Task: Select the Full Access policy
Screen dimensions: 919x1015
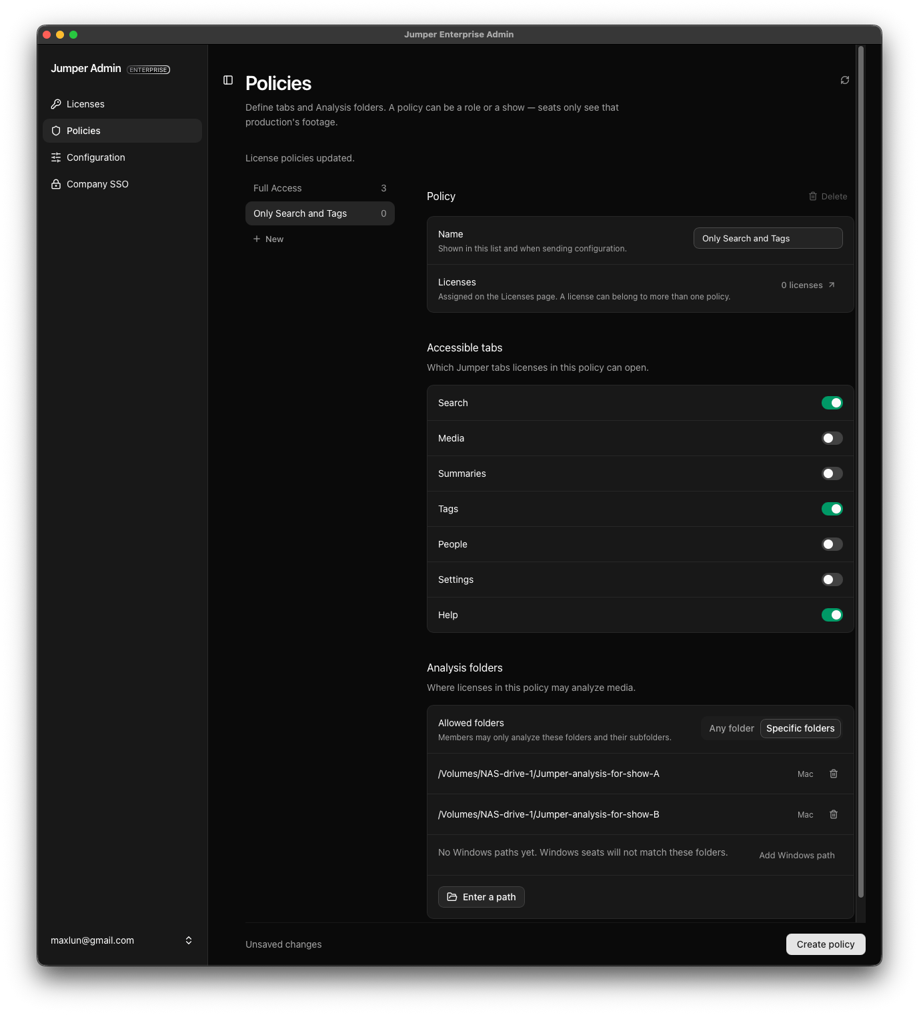Action: click(x=320, y=188)
